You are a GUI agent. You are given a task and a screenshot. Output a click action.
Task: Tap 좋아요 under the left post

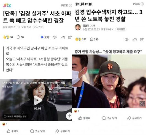coord(12,131)
